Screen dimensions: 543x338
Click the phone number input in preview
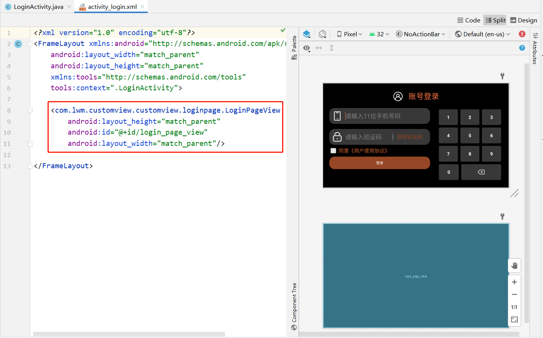380,116
